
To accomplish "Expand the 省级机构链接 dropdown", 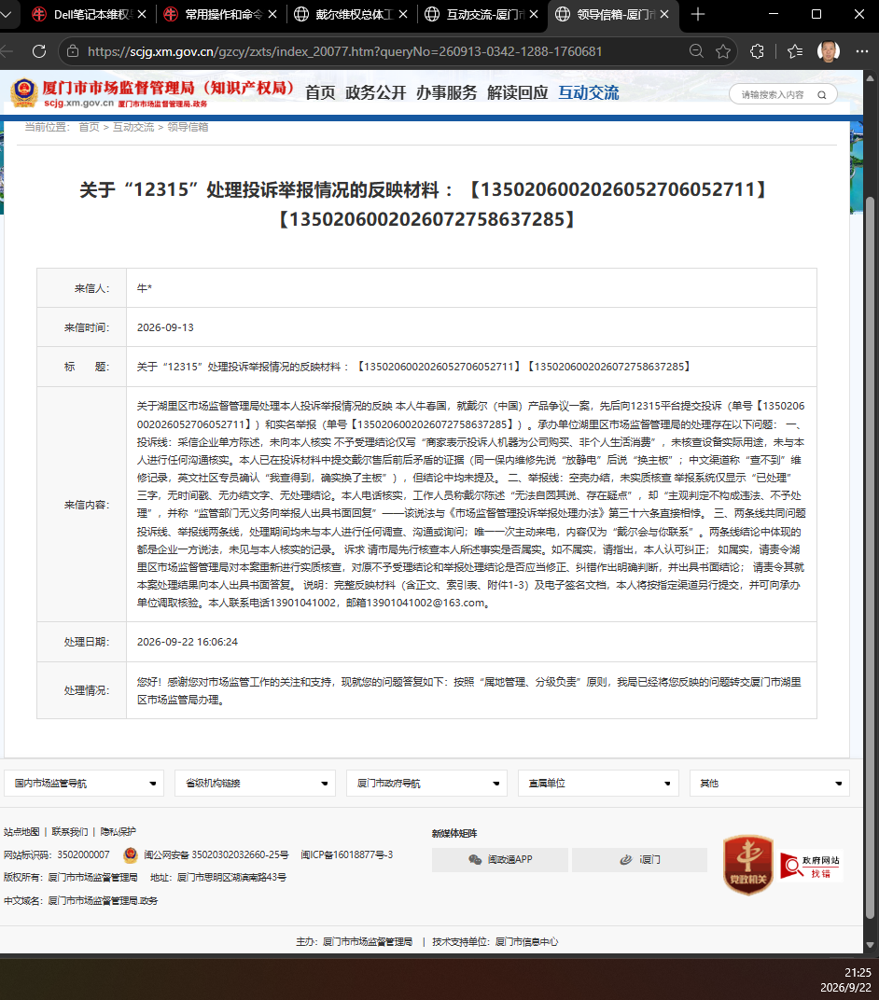I will click(x=255, y=784).
